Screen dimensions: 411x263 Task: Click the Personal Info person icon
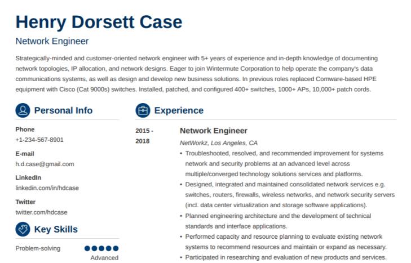click(x=23, y=110)
